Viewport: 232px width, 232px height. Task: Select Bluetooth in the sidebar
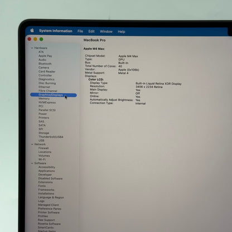(45, 64)
